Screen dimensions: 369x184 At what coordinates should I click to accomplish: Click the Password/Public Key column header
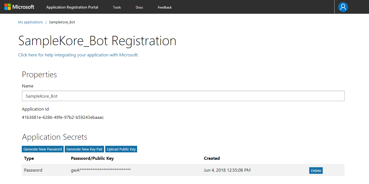(92, 158)
